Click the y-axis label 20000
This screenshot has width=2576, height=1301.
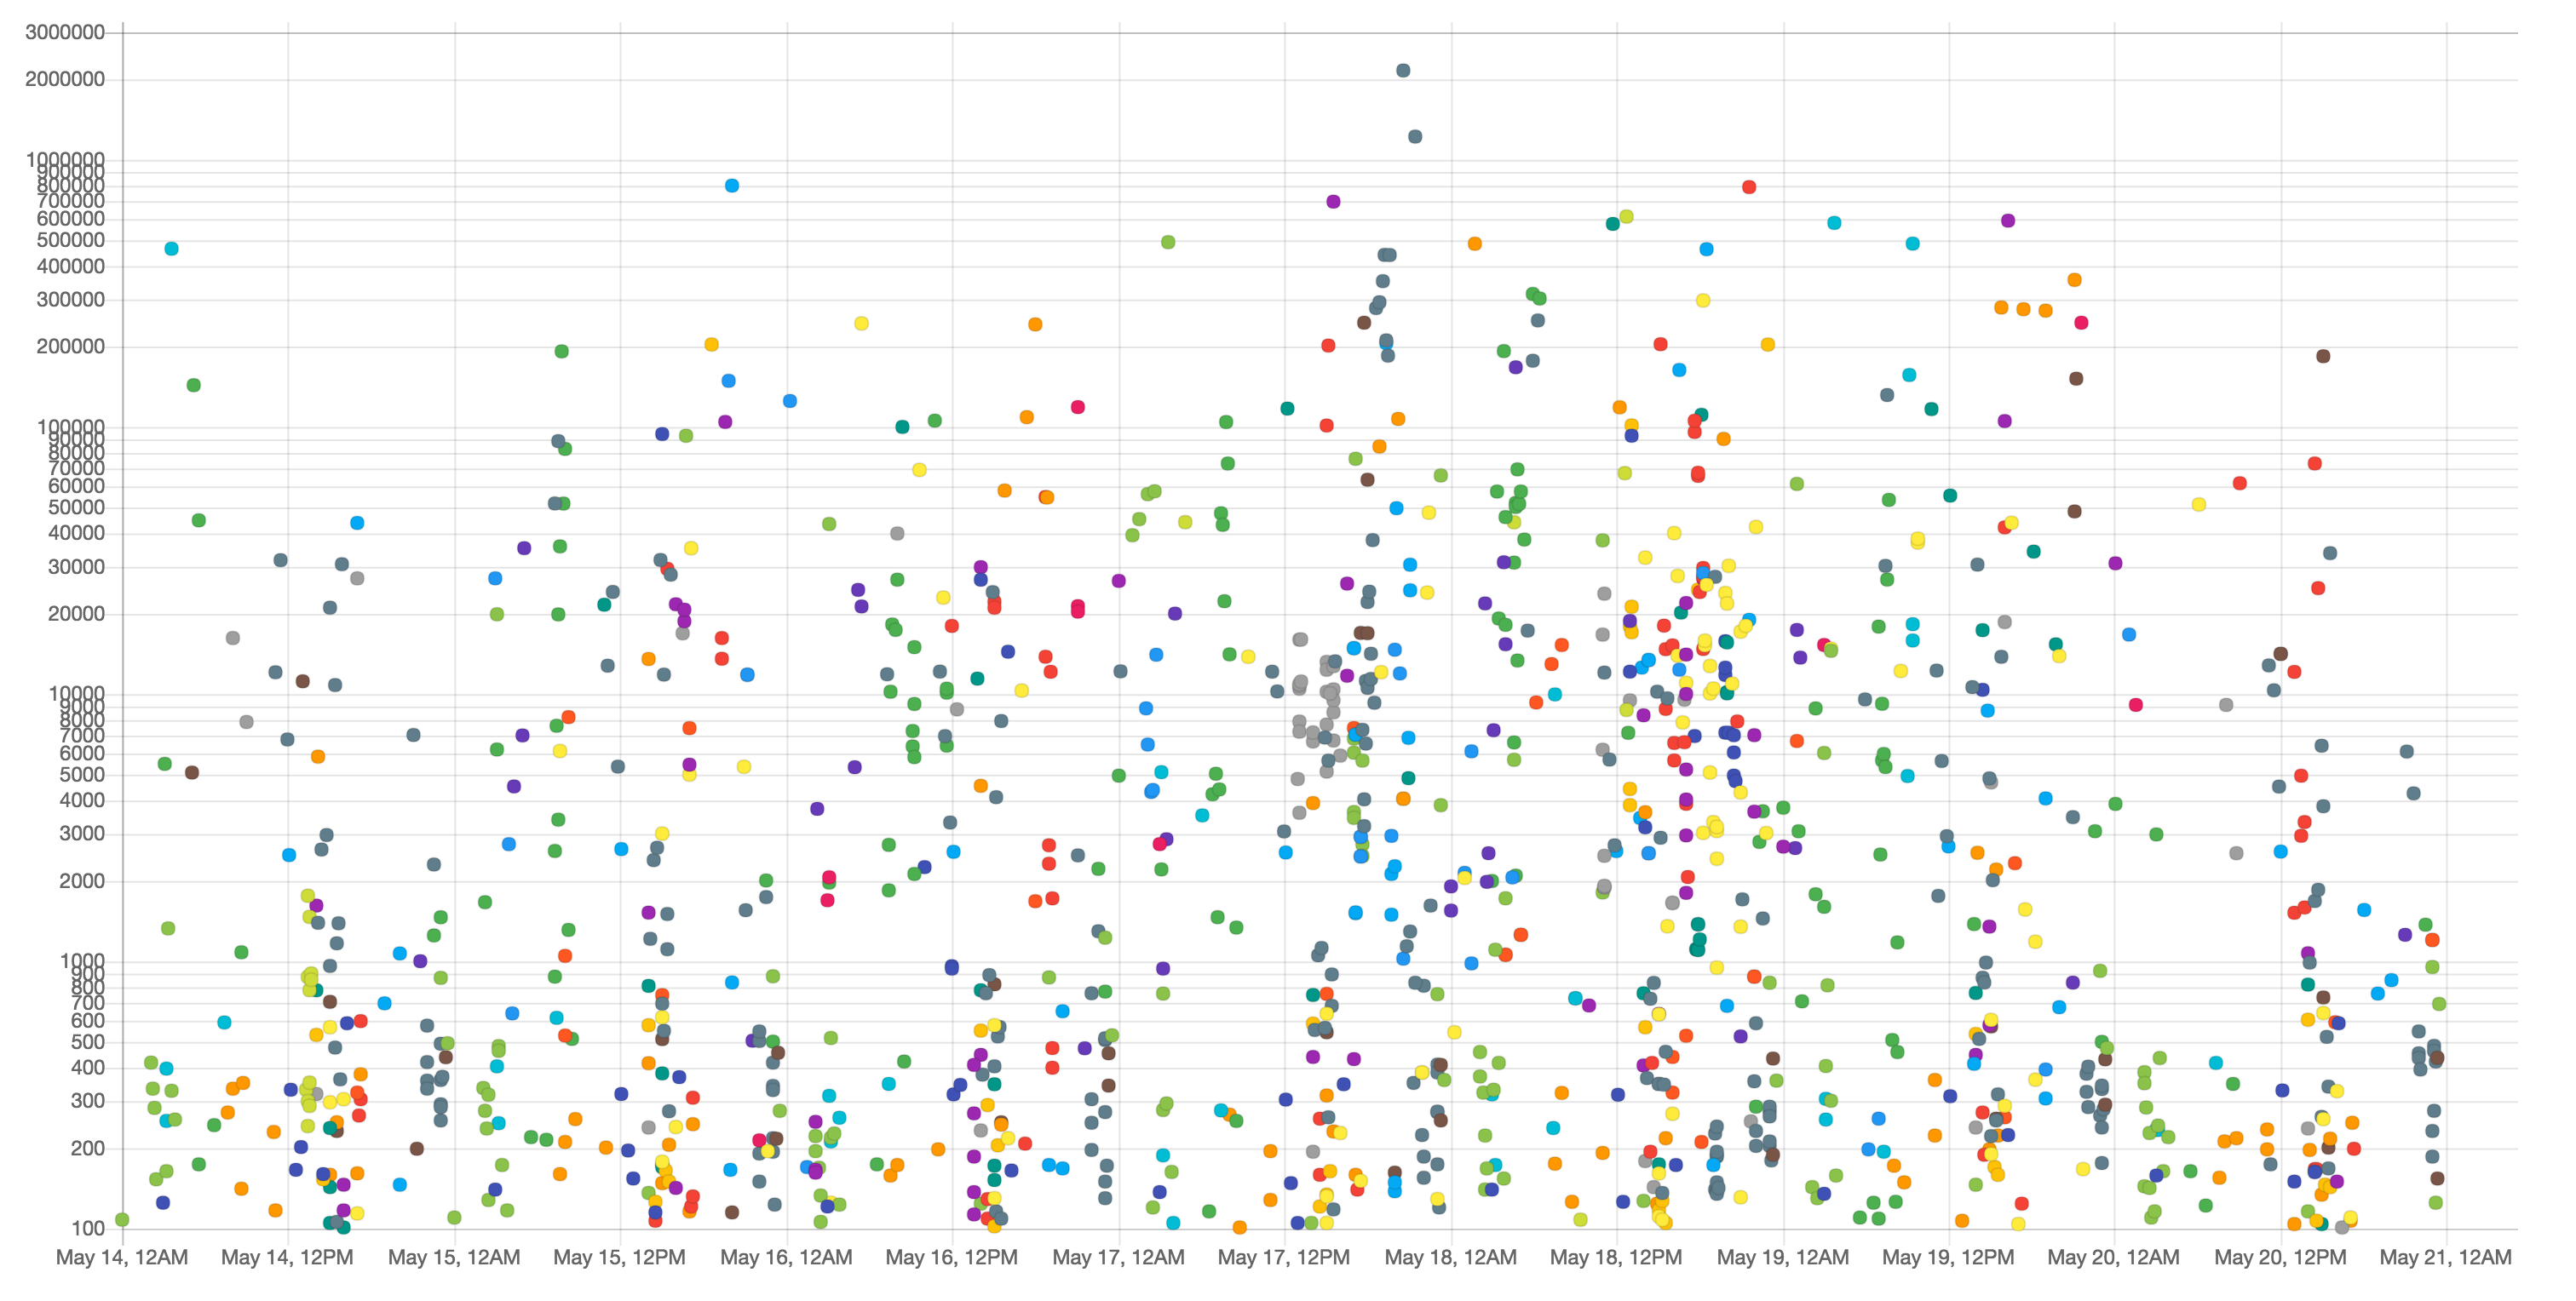click(x=76, y=614)
